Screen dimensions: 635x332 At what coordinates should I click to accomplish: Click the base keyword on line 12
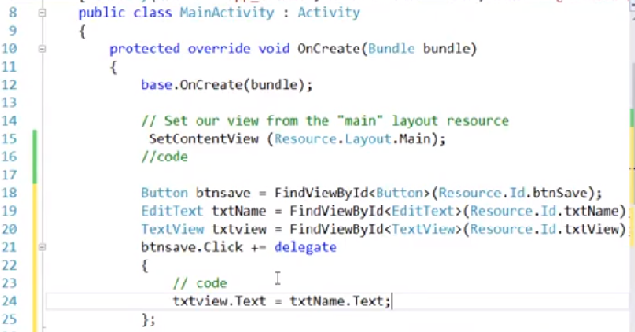coord(157,85)
